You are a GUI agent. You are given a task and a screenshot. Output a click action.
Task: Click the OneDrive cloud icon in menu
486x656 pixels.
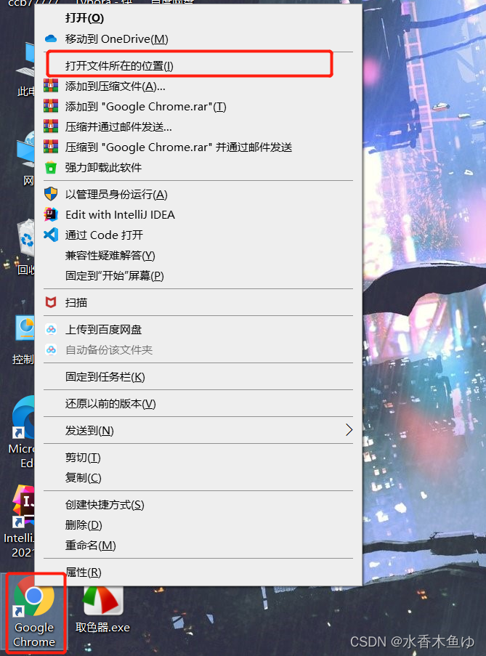click(x=51, y=39)
